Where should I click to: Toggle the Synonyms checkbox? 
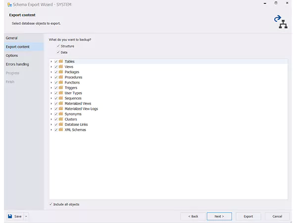(56, 114)
